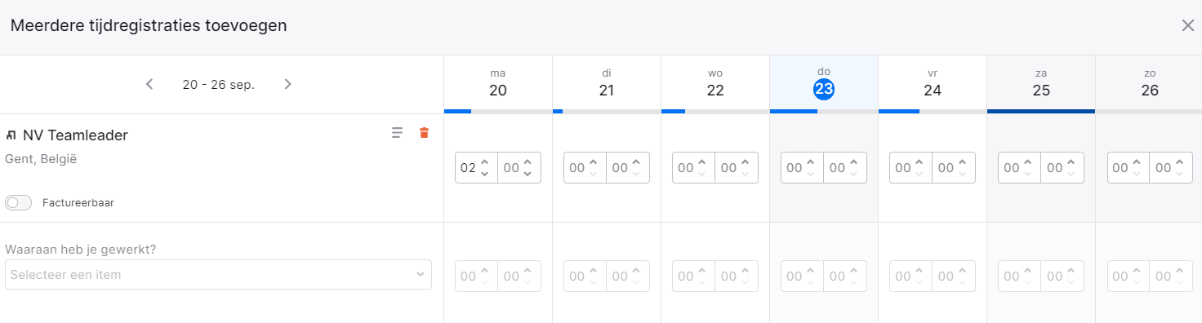
Task: Open the Selecteer een item dropdown
Action: tap(218, 275)
